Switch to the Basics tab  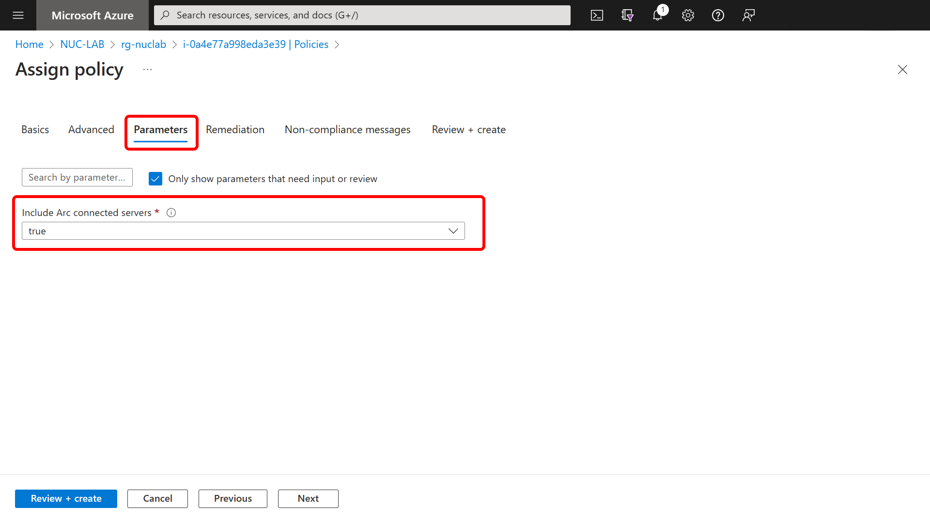(x=35, y=130)
